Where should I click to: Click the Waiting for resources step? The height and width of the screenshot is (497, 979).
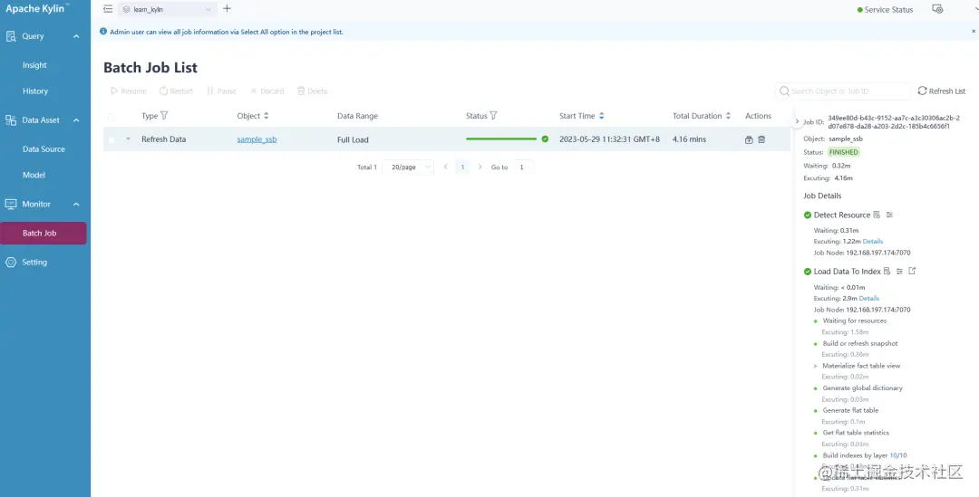[x=854, y=321]
